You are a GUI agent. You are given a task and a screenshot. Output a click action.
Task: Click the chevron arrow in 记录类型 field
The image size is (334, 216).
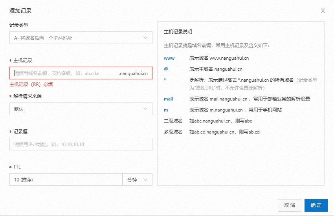click(145, 38)
